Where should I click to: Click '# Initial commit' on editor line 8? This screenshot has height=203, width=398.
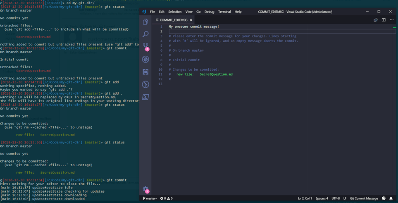coord(184,60)
